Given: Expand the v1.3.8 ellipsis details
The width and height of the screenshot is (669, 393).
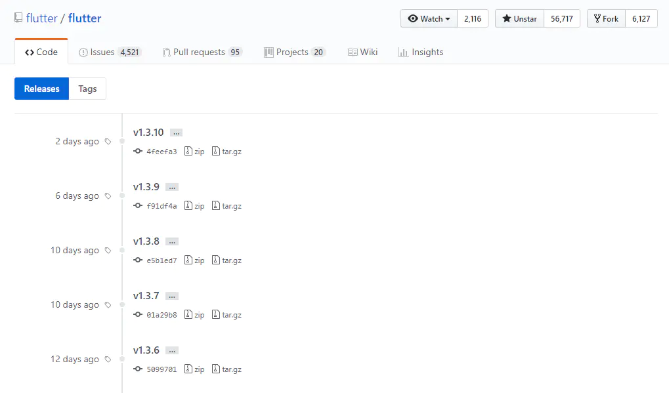Looking at the screenshot, I should (172, 241).
